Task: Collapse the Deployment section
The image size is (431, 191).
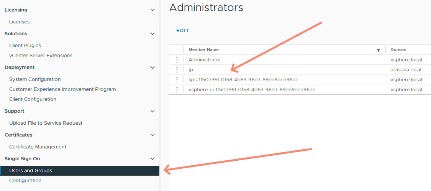Action: (x=152, y=68)
